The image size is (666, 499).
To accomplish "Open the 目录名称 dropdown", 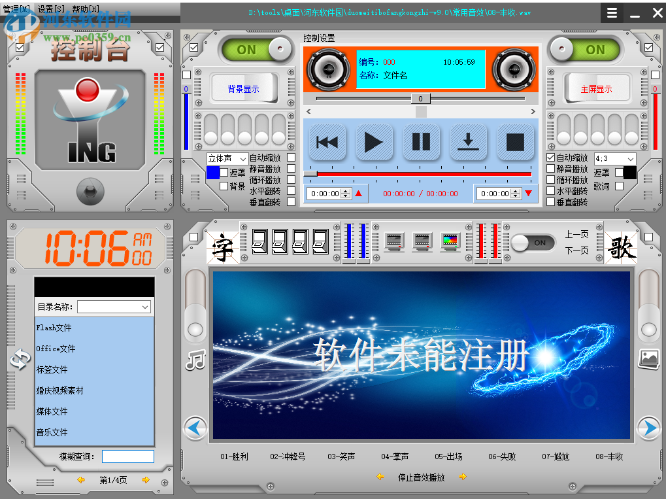I will click(114, 307).
